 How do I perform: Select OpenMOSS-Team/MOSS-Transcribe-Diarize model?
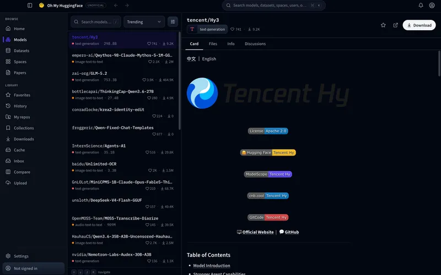[122, 221]
